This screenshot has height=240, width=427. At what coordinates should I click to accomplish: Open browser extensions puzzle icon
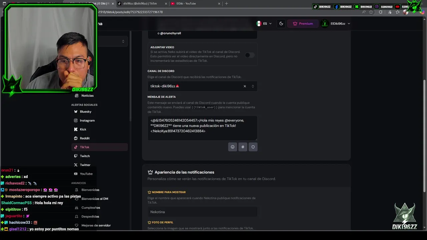[x=381, y=12]
